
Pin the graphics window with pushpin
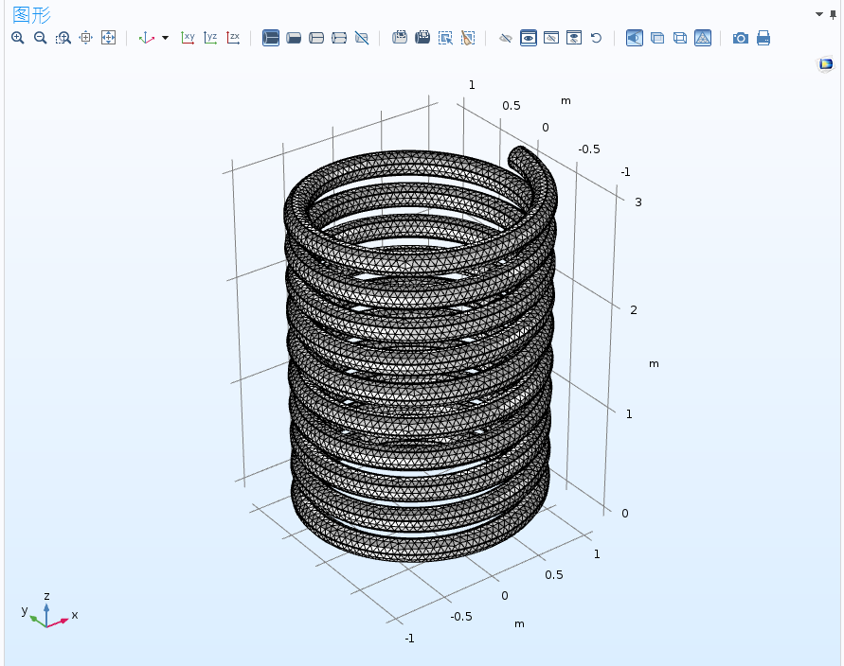(834, 14)
